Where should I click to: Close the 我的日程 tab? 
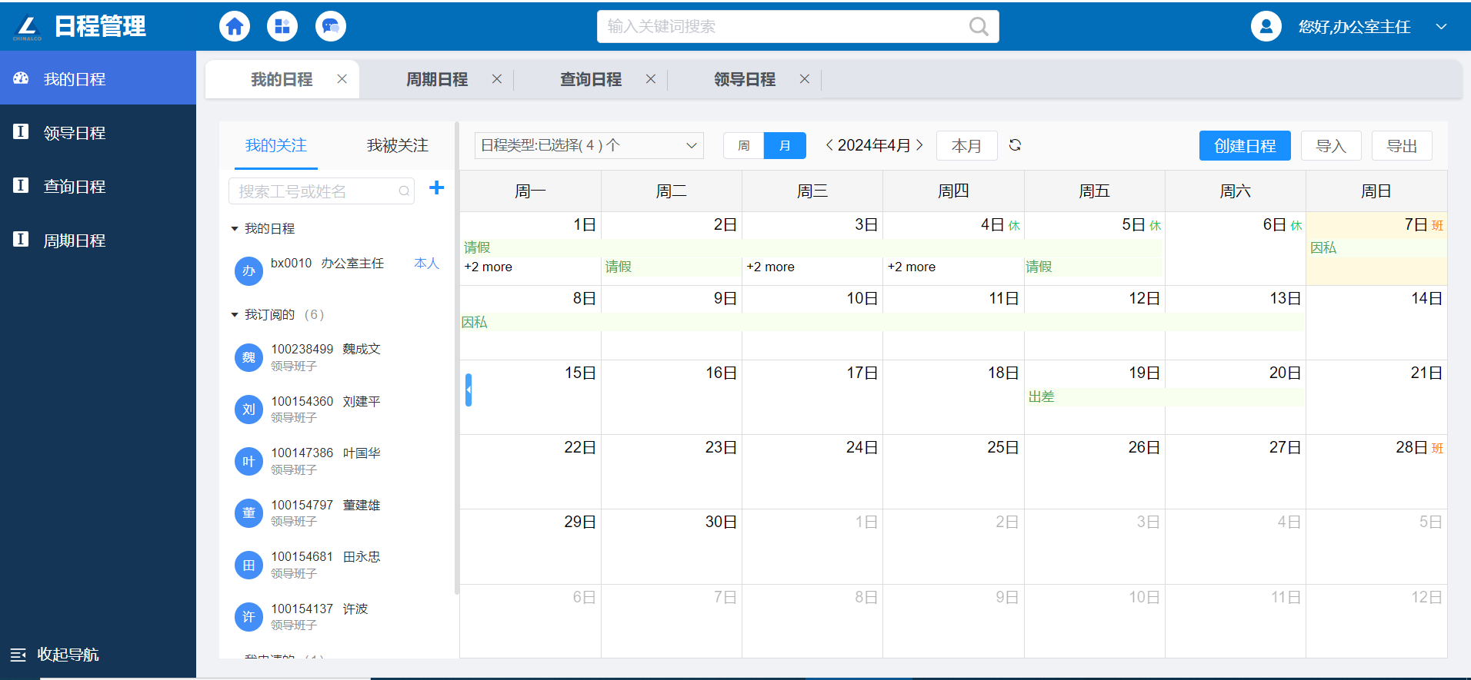pos(342,79)
